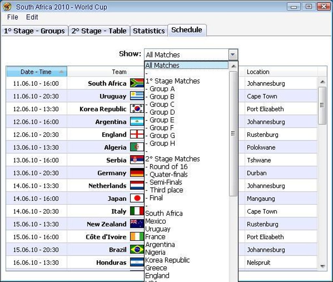Click the Italy flag icon

pyautogui.click(x=137, y=211)
